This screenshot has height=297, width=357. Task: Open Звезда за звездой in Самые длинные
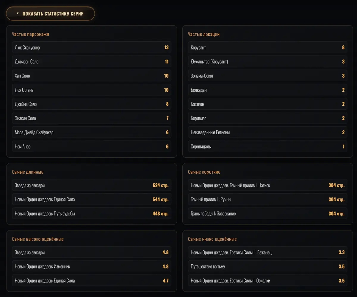pos(92,185)
